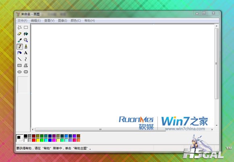
Task: Open the 帮助(H) menu
Action: 90,21
